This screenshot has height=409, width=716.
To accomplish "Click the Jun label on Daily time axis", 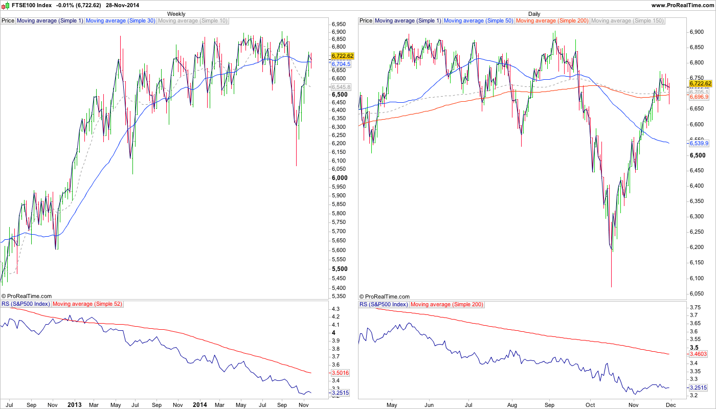I will point(429,404).
